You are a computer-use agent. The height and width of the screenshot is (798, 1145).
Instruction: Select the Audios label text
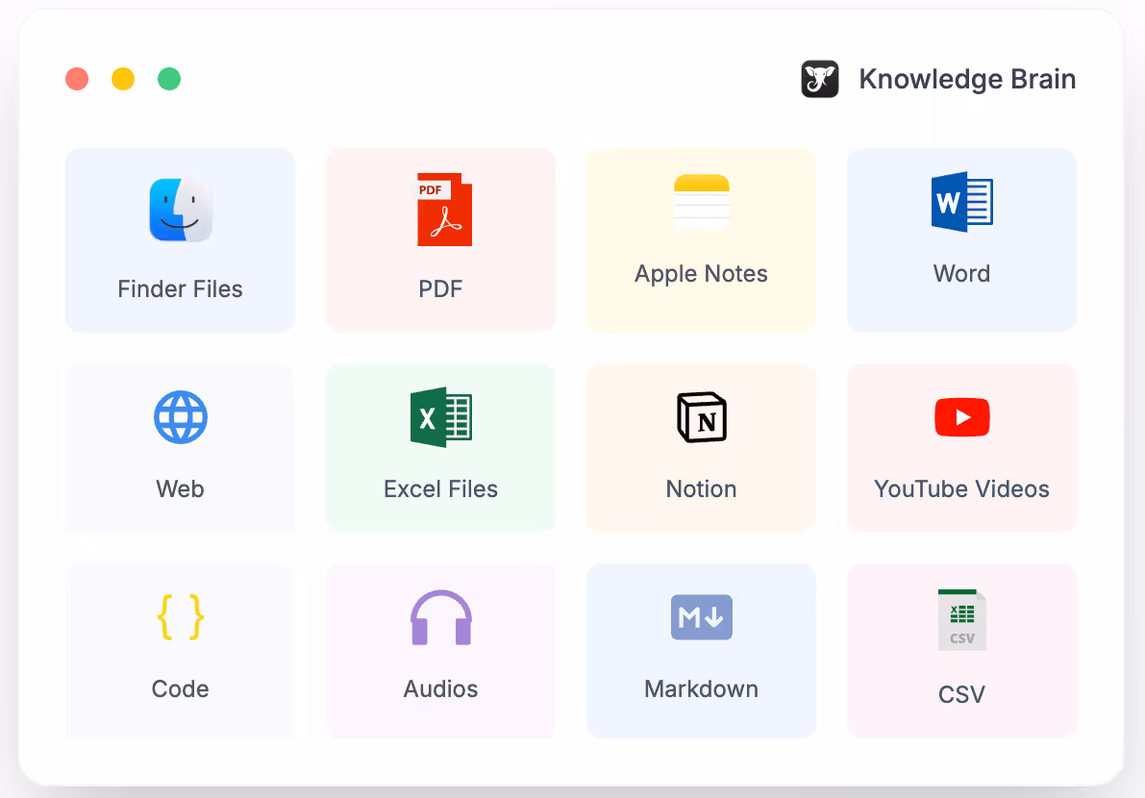click(441, 689)
